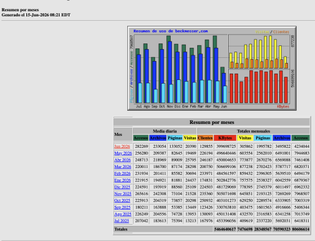
Task: Open the Nov 2025 monthly report link
Action: 123,194
